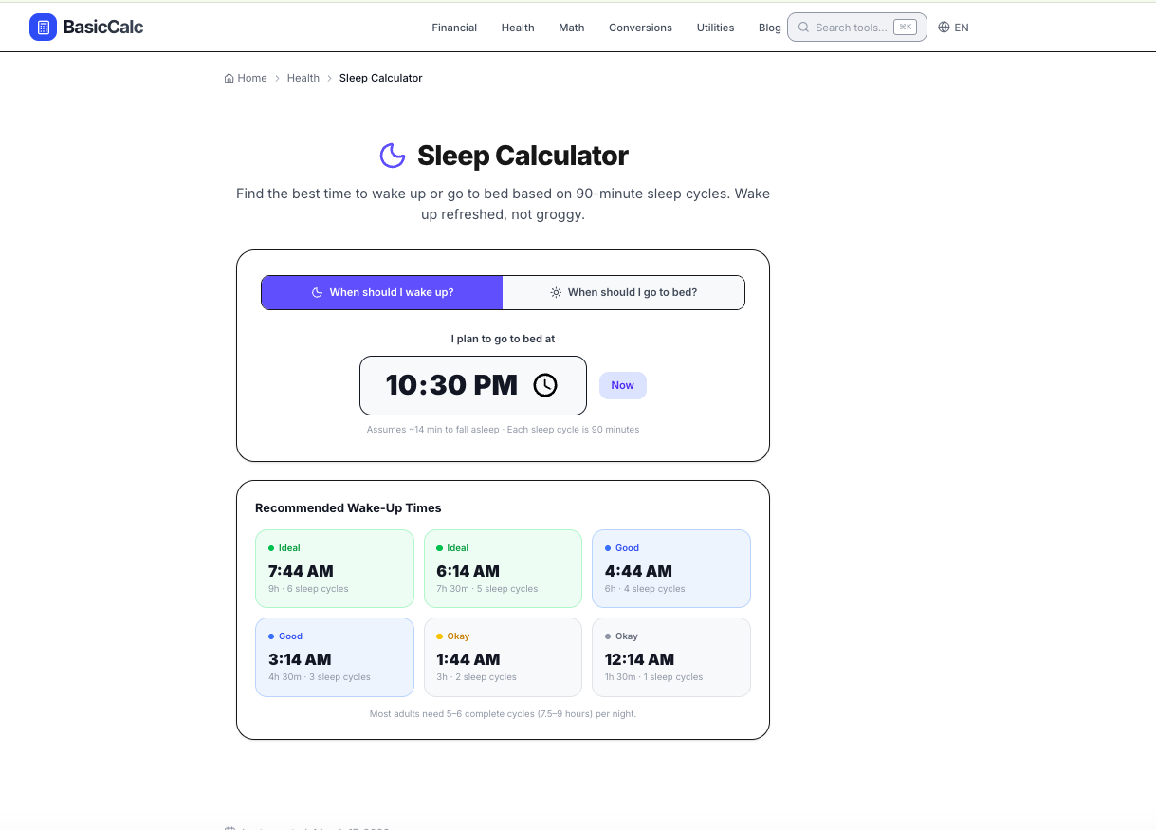This screenshot has width=1156, height=830.
Task: Open the Utilities menu
Action: 715,28
